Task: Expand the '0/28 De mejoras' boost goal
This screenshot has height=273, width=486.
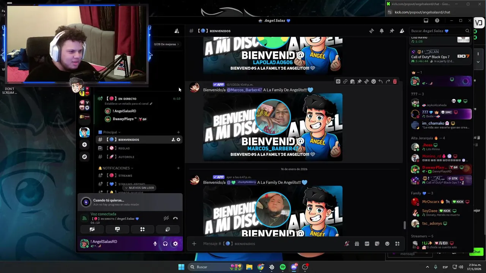Action: tap(166, 44)
